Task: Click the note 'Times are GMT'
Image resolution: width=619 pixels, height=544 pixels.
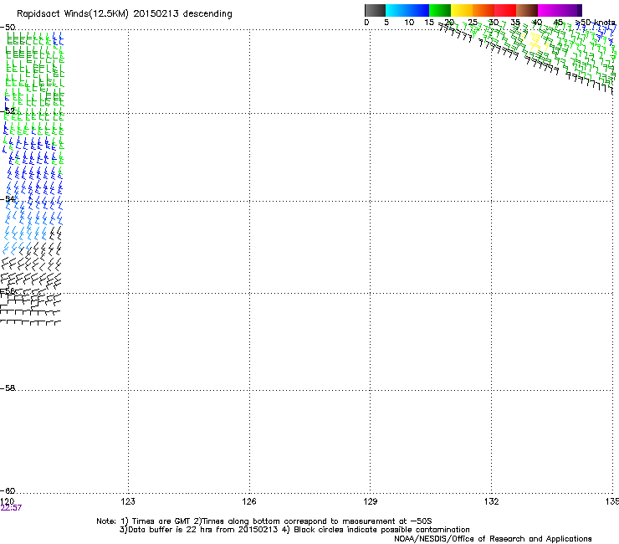Action: (x=161, y=521)
